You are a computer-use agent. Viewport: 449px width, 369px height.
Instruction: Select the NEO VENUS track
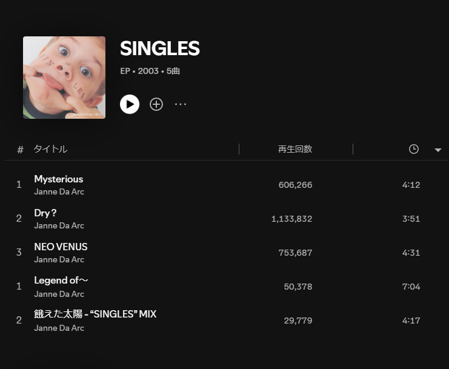coord(61,247)
